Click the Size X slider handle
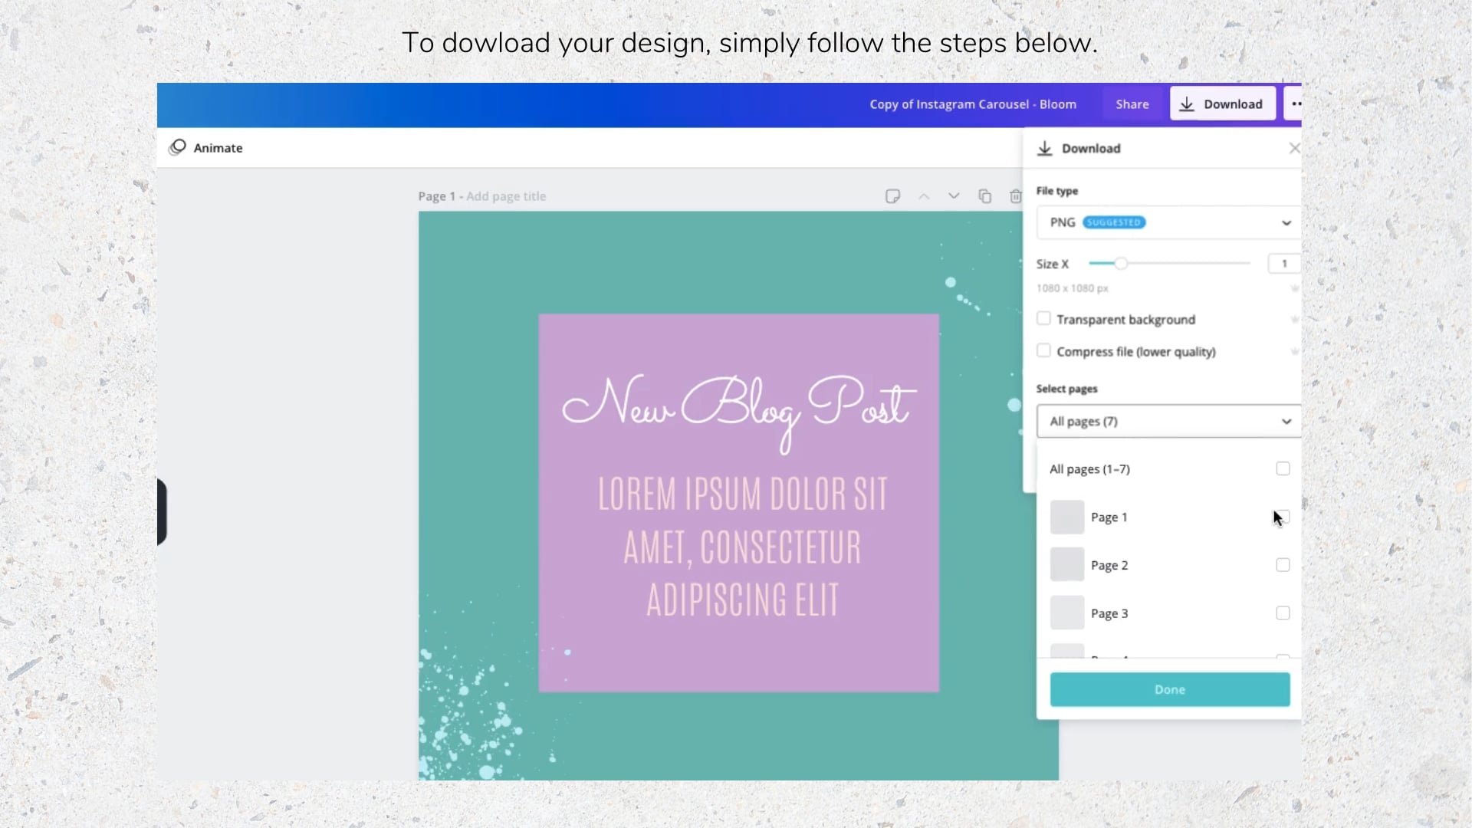 [1121, 263]
